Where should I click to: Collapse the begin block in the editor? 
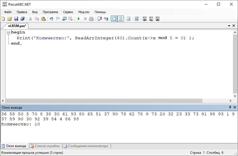9,32
